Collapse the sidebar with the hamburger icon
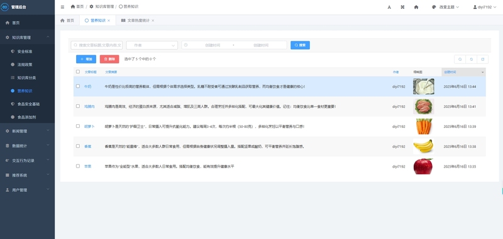The height and width of the screenshot is (239, 503). [x=62, y=7]
